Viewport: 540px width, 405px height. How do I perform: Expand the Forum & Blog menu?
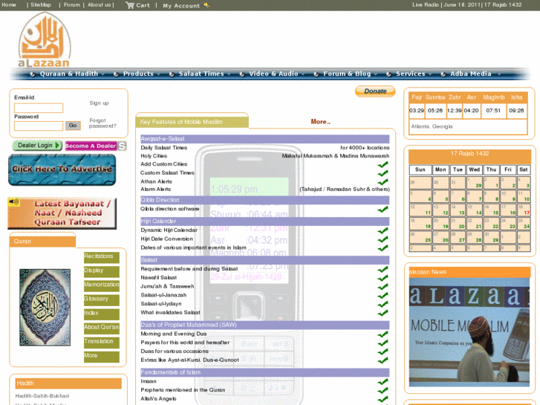pyautogui.click(x=347, y=74)
